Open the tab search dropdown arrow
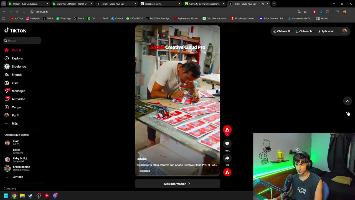The image size is (355, 200). coord(4,4)
